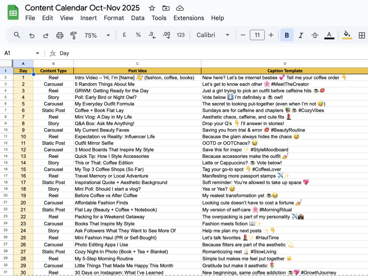Image resolution: width=368 pixels, height=276 pixels.
Task: Select column B header
Action: click(x=53, y=64)
